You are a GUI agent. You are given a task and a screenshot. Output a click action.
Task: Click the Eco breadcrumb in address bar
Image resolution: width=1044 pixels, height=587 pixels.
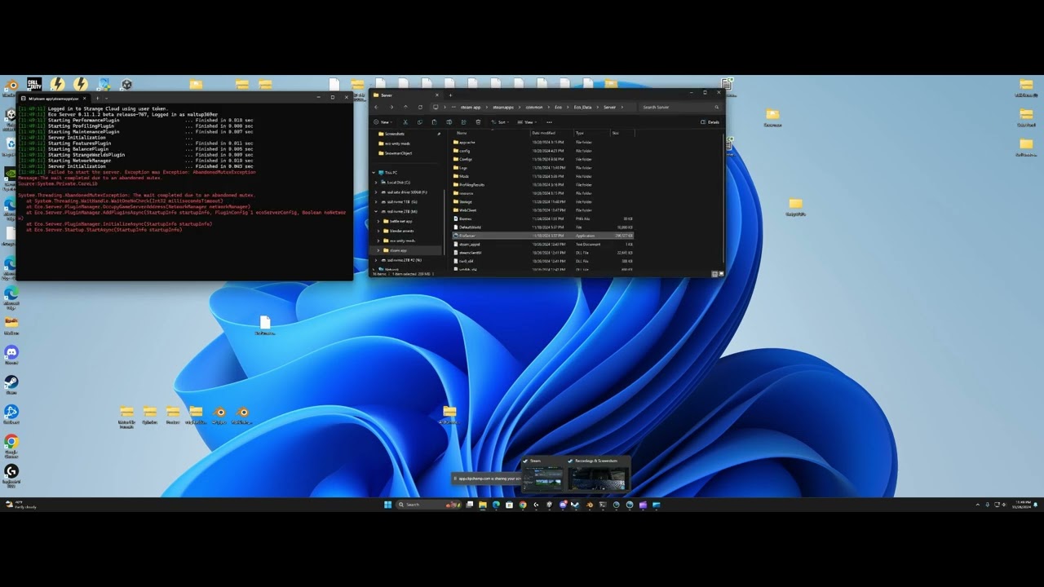[559, 107]
